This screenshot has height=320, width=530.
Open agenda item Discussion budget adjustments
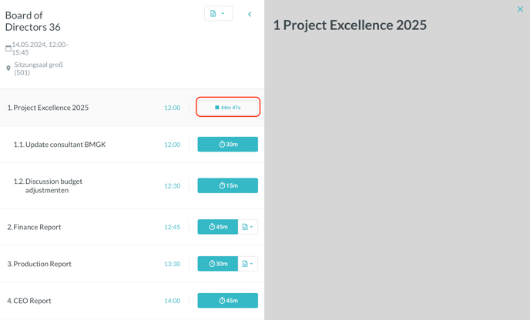(x=54, y=185)
